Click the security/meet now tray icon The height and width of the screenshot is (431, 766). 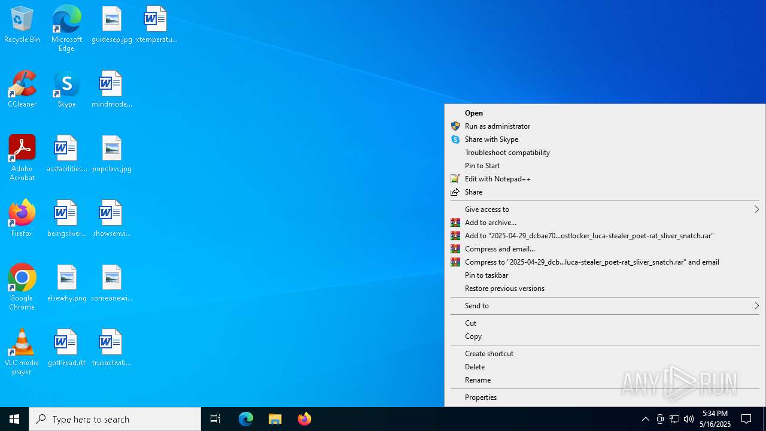(660, 419)
